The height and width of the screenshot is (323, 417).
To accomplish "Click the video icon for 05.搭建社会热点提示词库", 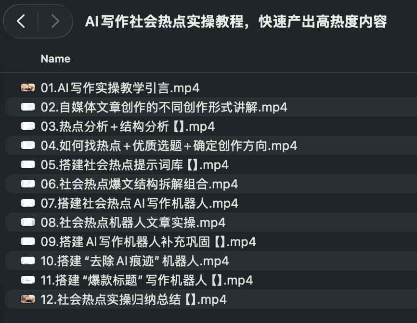I will point(28,165).
